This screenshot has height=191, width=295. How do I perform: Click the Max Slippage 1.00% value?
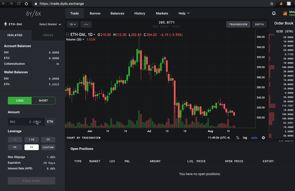click(51, 157)
